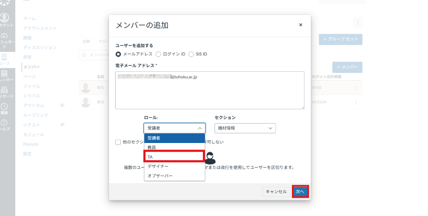Choose the デザイナー role option
Screen dimensions: 428x216
pyautogui.click(x=175, y=166)
